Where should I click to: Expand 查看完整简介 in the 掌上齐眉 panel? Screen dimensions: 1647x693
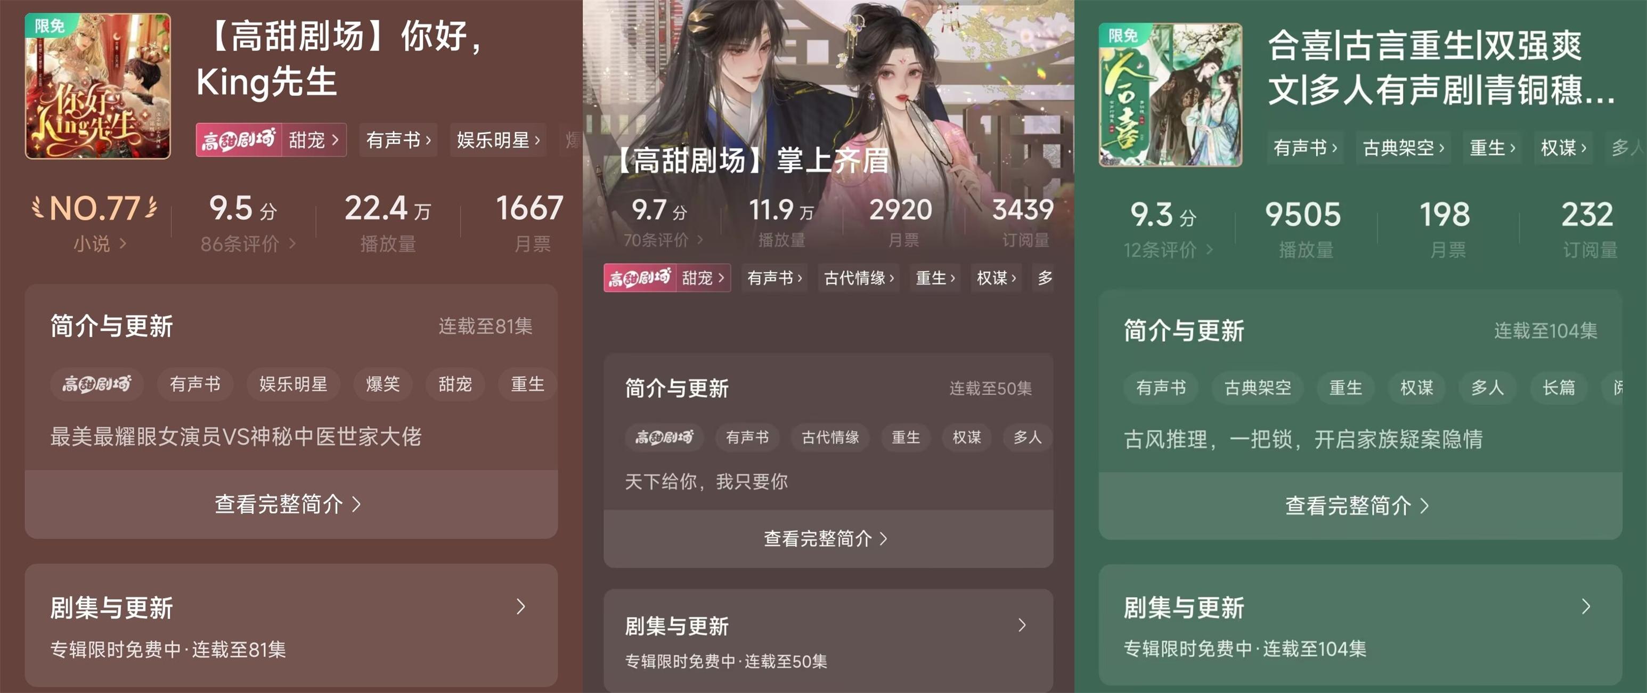point(828,539)
